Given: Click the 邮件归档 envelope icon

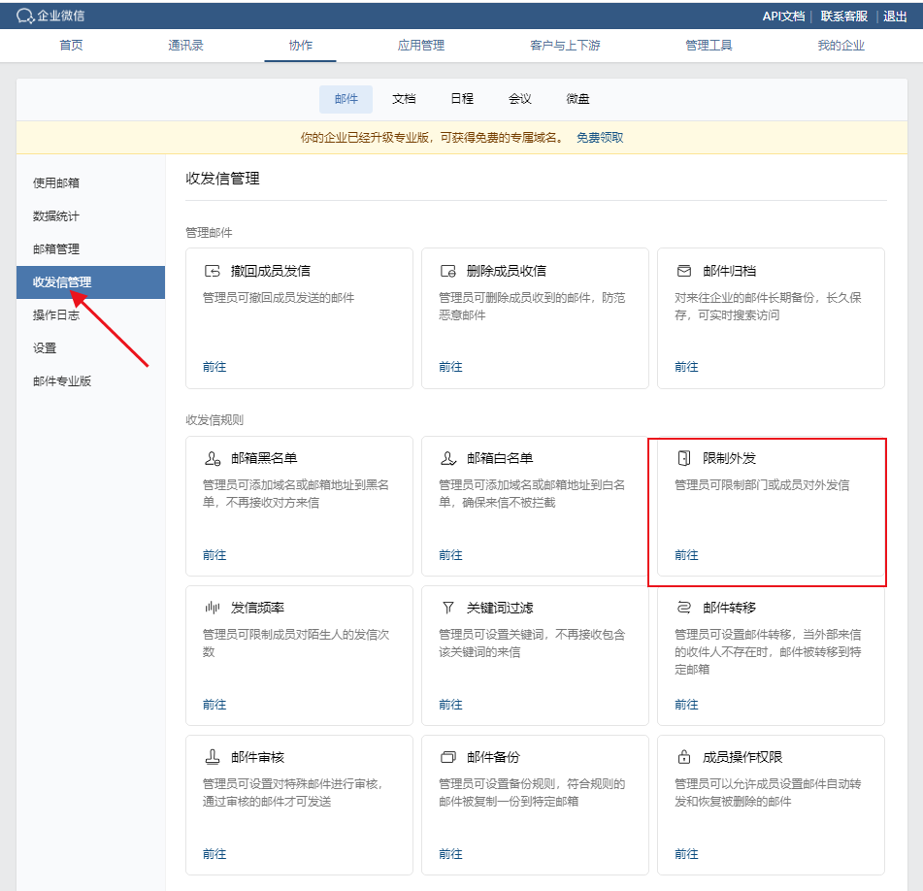Looking at the screenshot, I should [684, 271].
